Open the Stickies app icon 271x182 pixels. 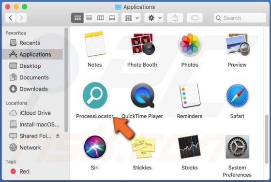pyautogui.click(x=142, y=147)
